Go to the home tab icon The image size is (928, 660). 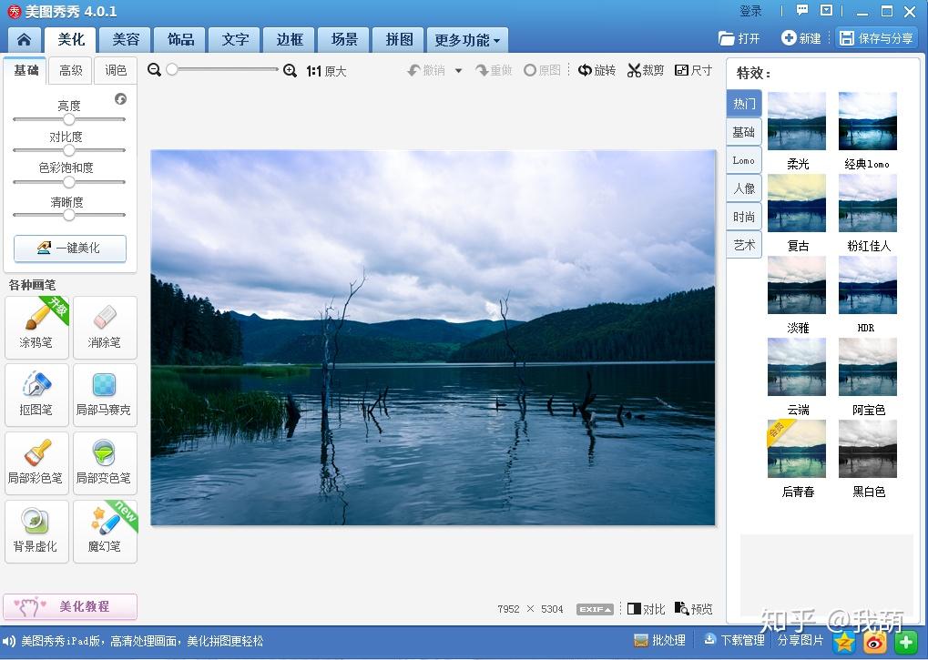click(x=25, y=40)
